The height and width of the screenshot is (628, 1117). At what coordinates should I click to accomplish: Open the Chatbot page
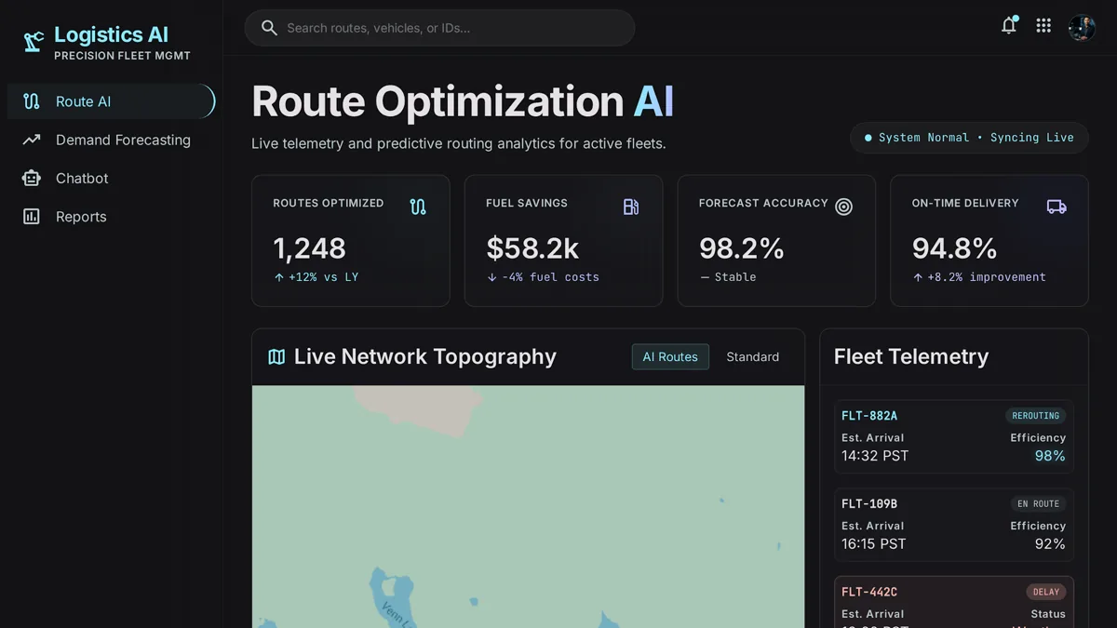[x=111, y=178]
